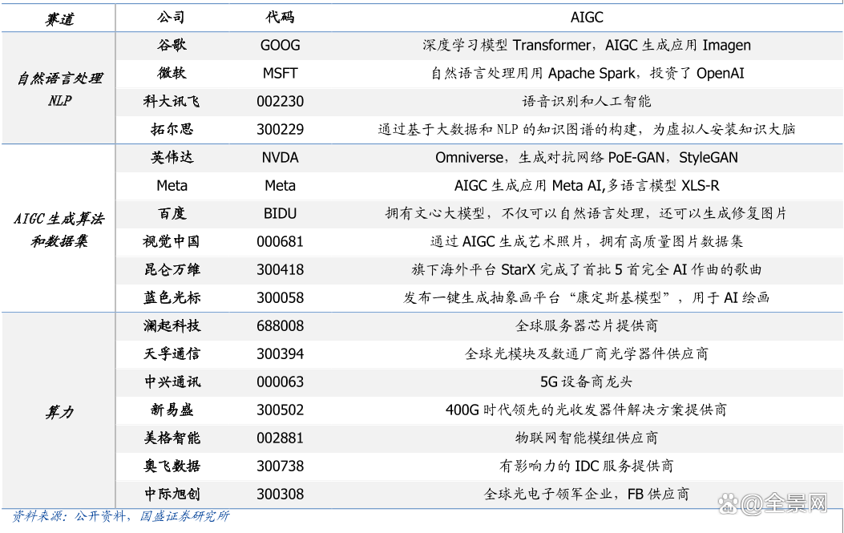The height and width of the screenshot is (533, 844).
Task: Select company cell 中兴通讯
Action: (x=172, y=382)
